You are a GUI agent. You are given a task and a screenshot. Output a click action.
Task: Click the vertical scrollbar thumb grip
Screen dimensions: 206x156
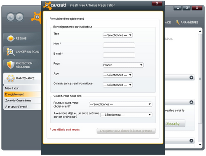pyautogui.click(x=200, y=78)
